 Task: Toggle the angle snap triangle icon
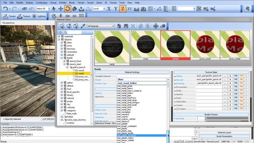tap(159, 9)
